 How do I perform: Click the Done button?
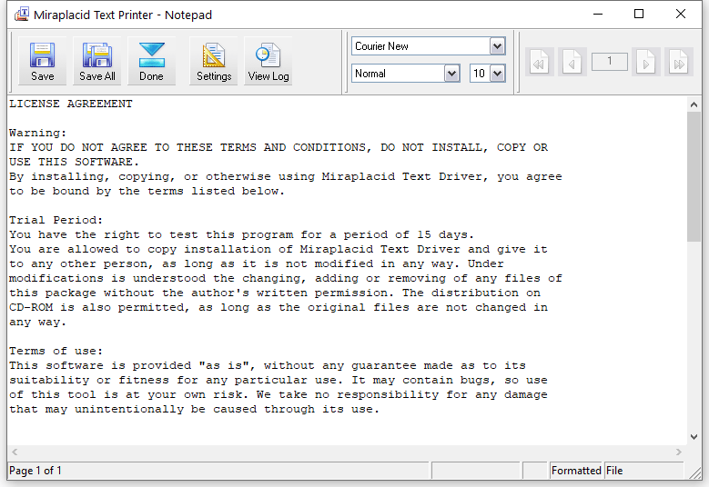tap(151, 61)
